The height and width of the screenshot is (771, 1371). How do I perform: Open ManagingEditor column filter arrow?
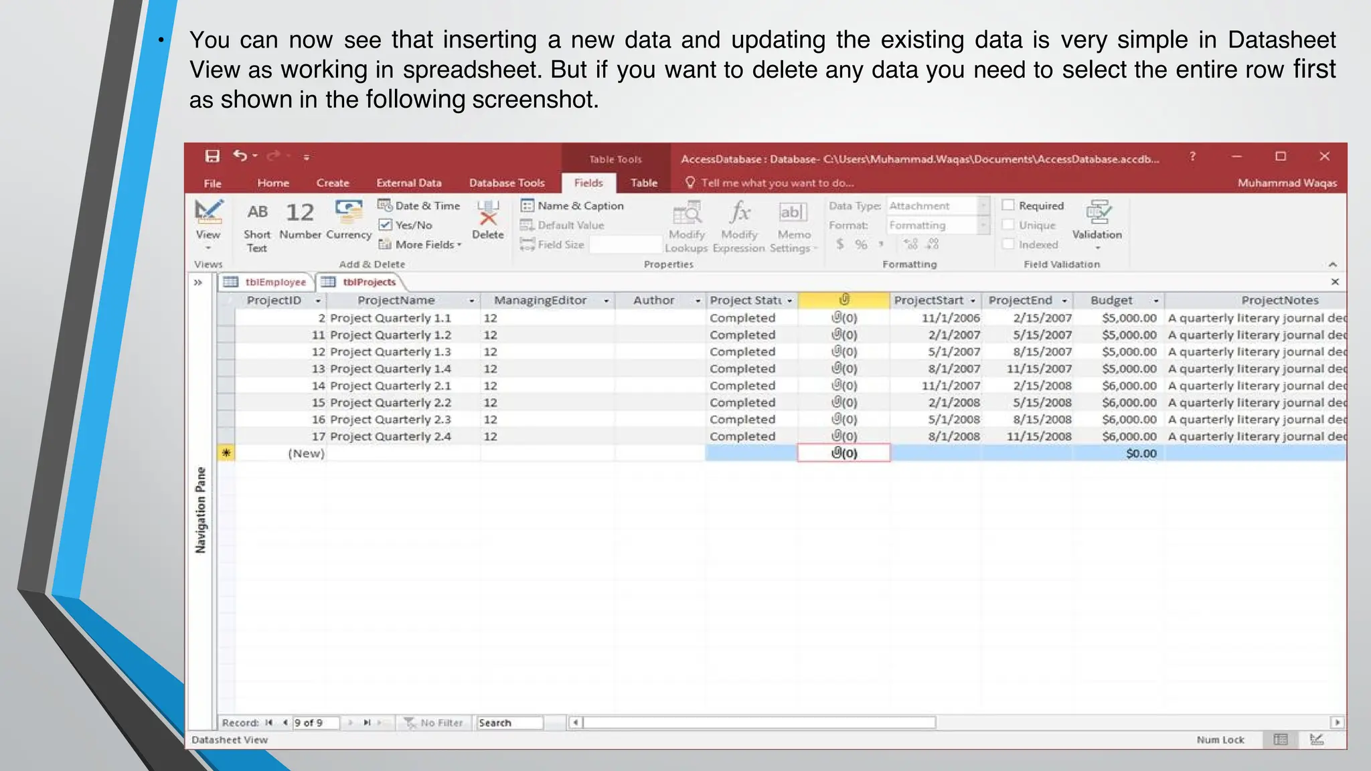pos(606,301)
